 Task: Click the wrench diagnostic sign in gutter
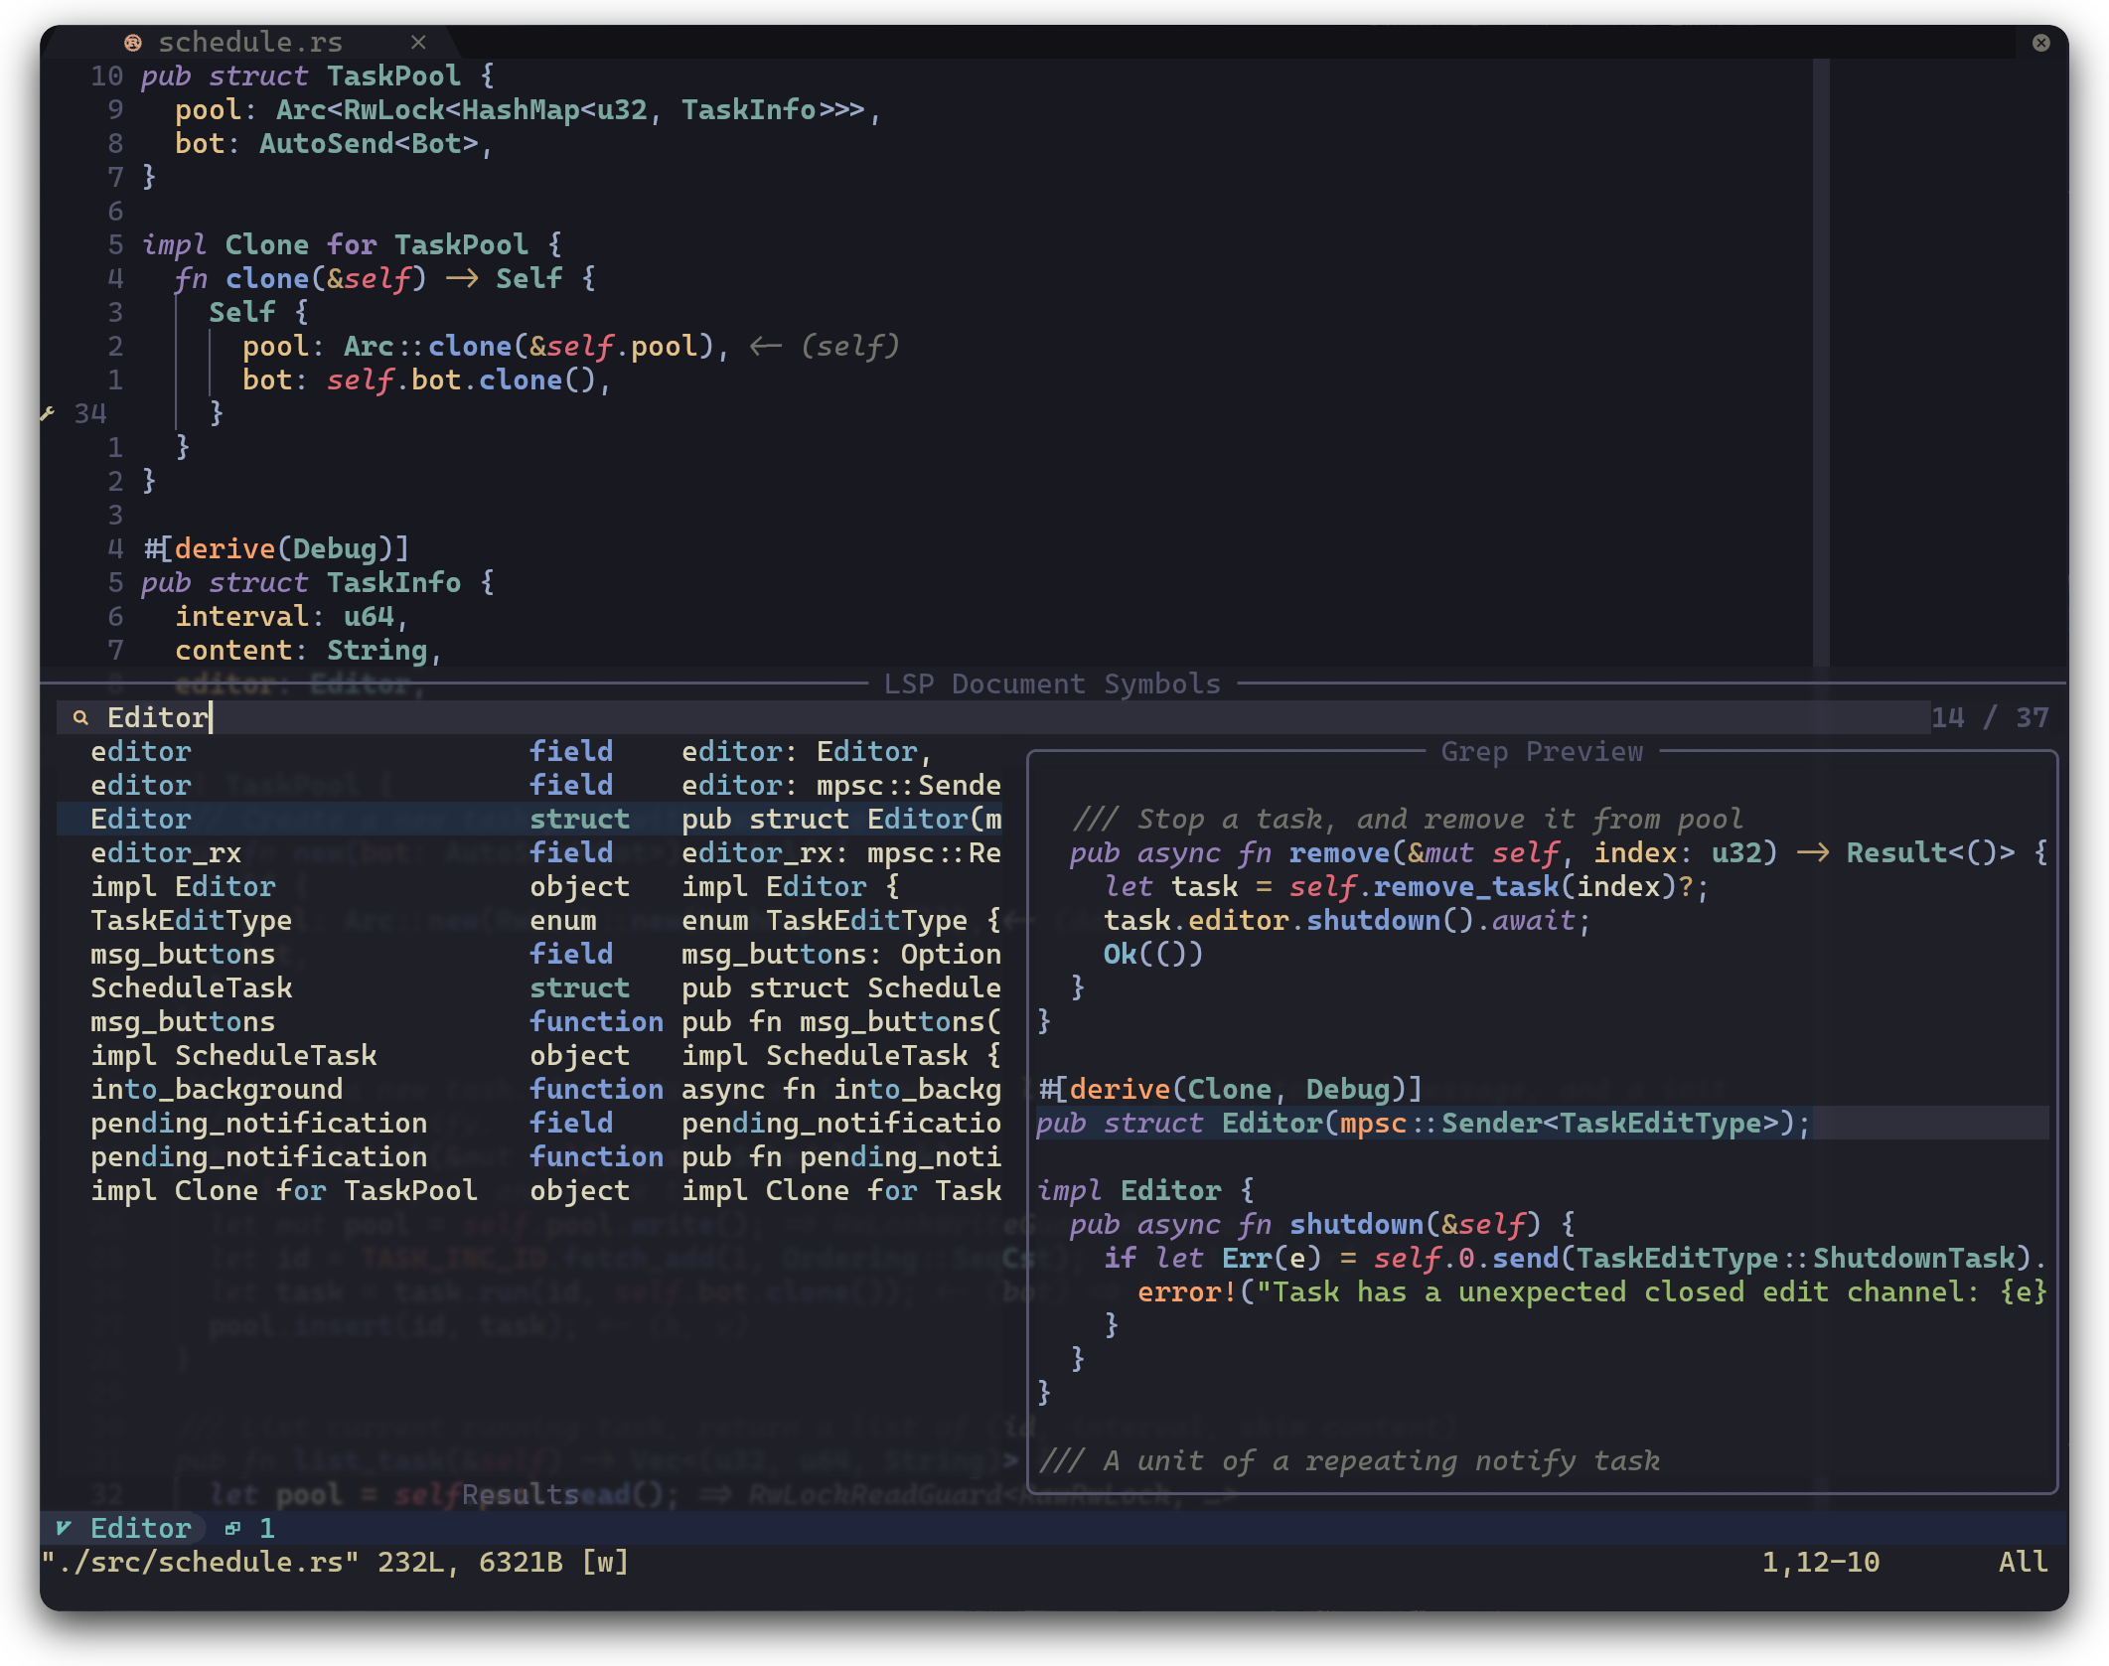pyautogui.click(x=48, y=413)
